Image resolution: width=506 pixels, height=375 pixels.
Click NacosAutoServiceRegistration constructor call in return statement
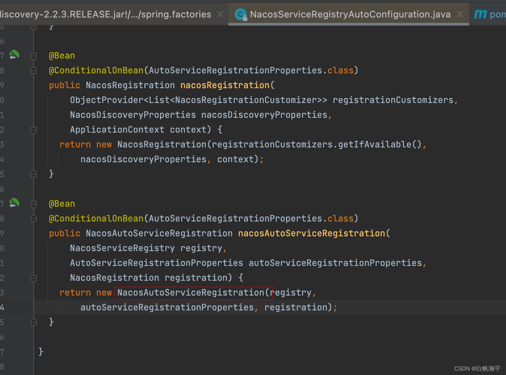coord(191,293)
